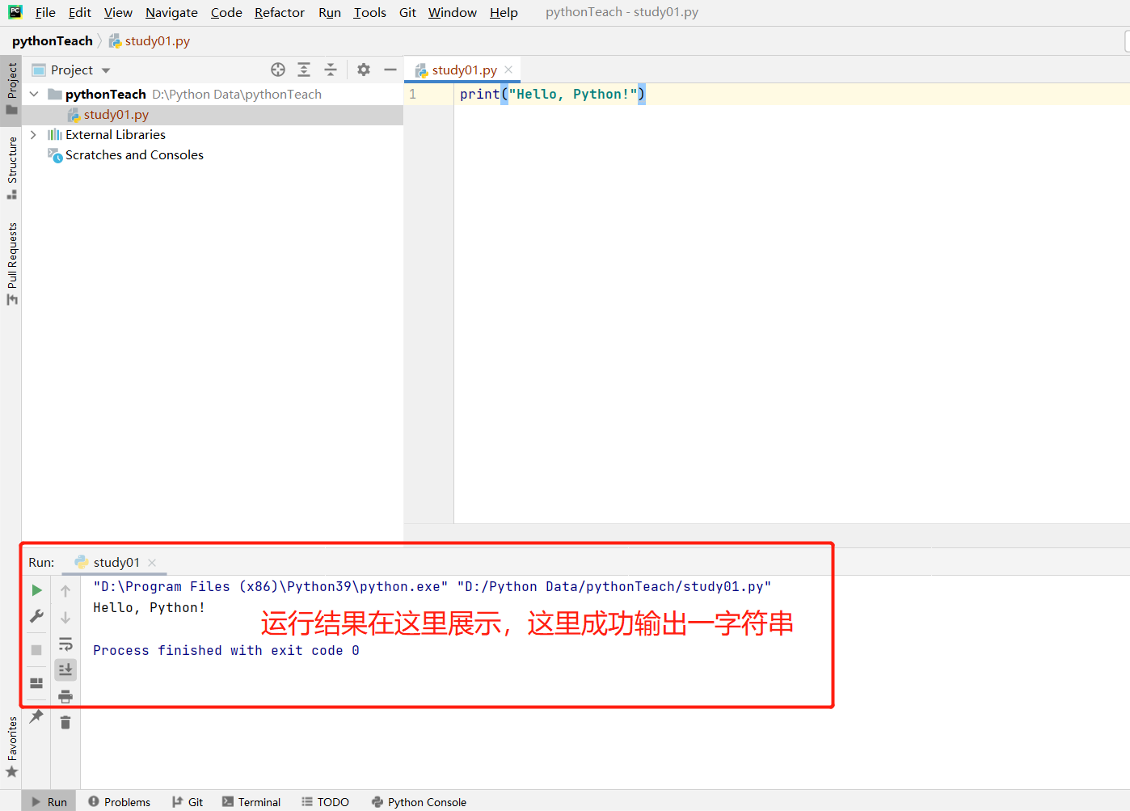
Task: Click the Stop process square icon
Action: (x=36, y=650)
